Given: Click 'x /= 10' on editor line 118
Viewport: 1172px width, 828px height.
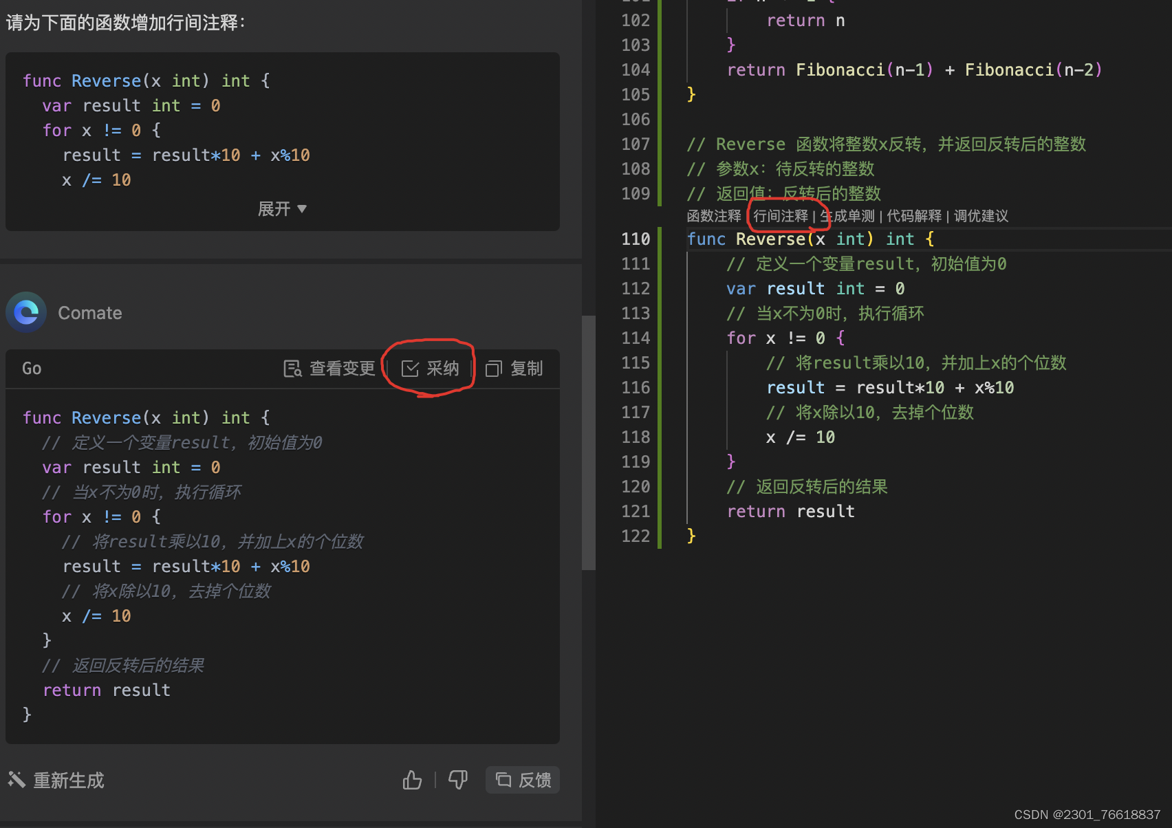Looking at the screenshot, I should [801, 437].
